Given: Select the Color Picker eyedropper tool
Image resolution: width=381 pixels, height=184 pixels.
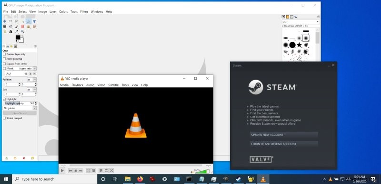Looking at the screenshot, I should [17, 31].
